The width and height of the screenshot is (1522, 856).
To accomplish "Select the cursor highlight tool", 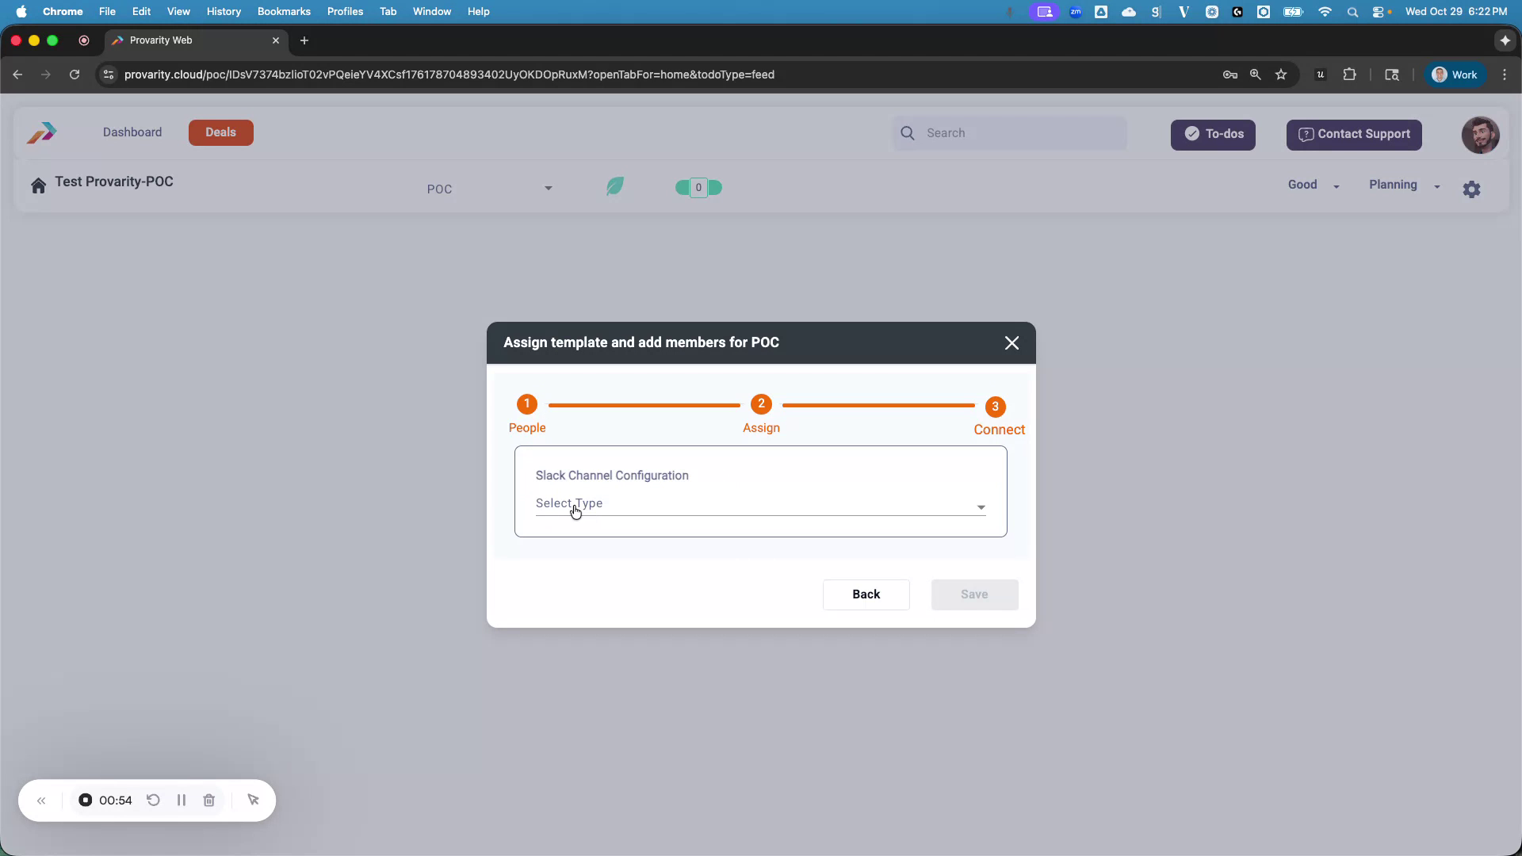I will pyautogui.click(x=253, y=801).
